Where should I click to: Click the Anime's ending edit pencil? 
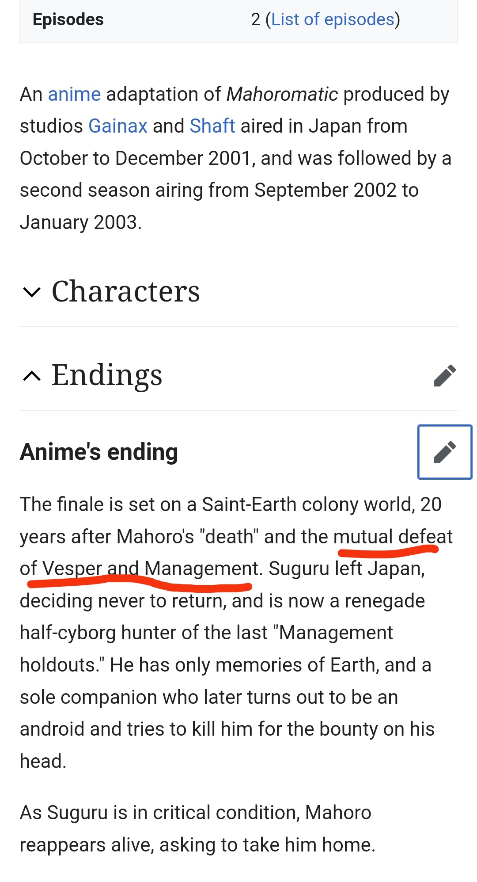(445, 452)
